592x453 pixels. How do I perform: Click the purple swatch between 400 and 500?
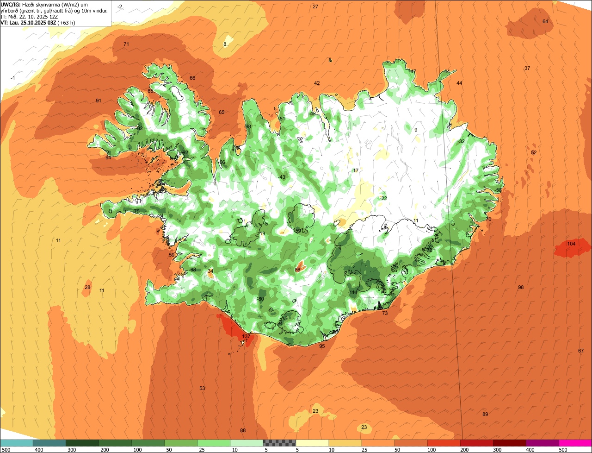[543, 443]
